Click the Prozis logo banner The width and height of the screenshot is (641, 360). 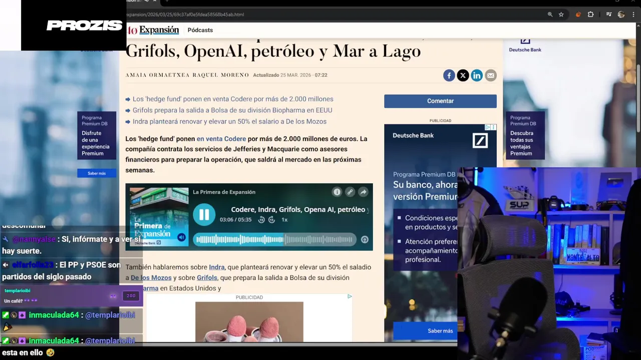(84, 25)
